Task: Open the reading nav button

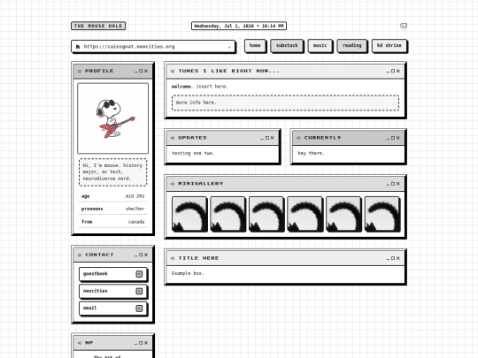Action: (x=352, y=46)
